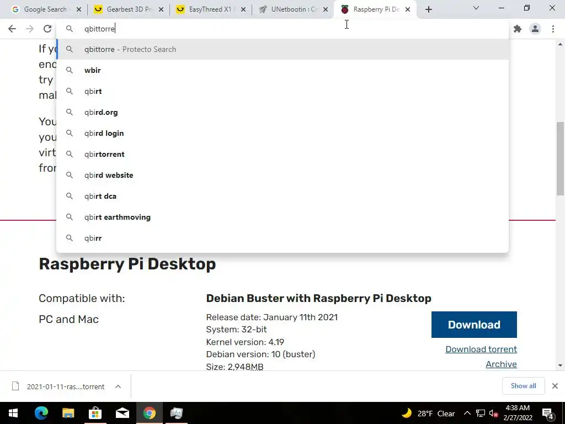
Task: Click the 'Kernel version: 4.19' text
Action: pyautogui.click(x=245, y=342)
